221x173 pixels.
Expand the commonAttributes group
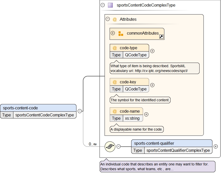tap(113, 33)
